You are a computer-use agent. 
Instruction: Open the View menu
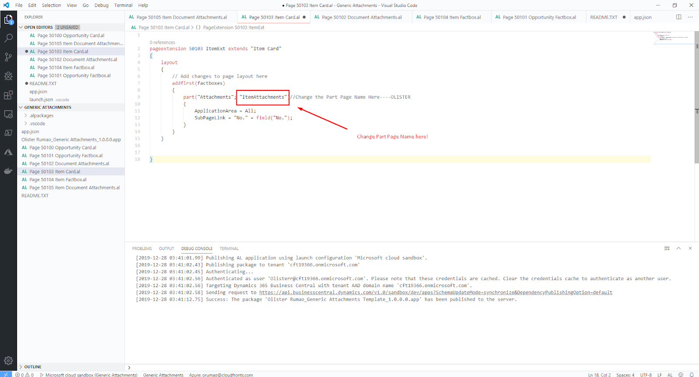click(72, 5)
